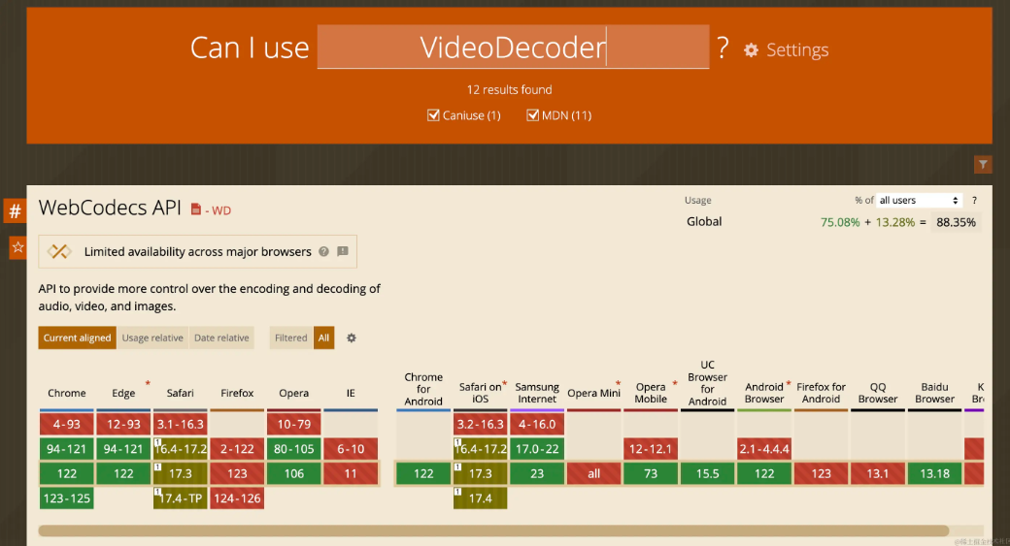Click the Safari column header
This screenshot has width=1010, height=546.
(181, 393)
